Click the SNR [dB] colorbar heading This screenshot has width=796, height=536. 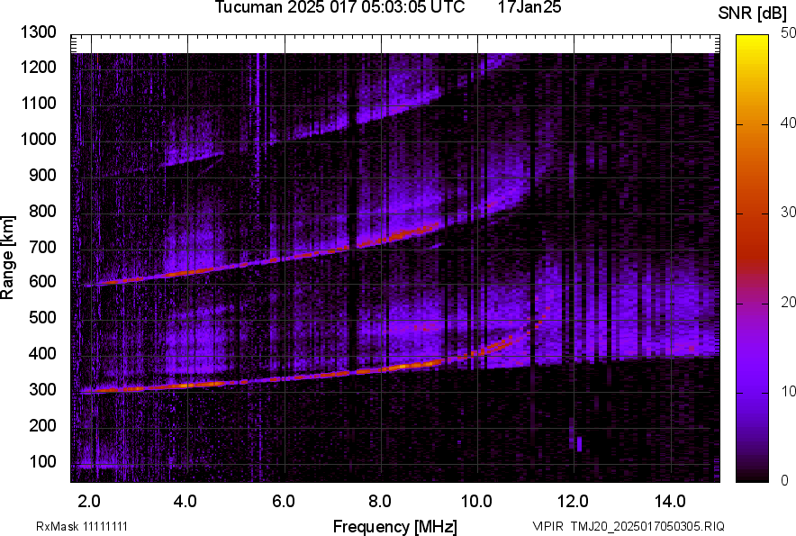[753, 13]
